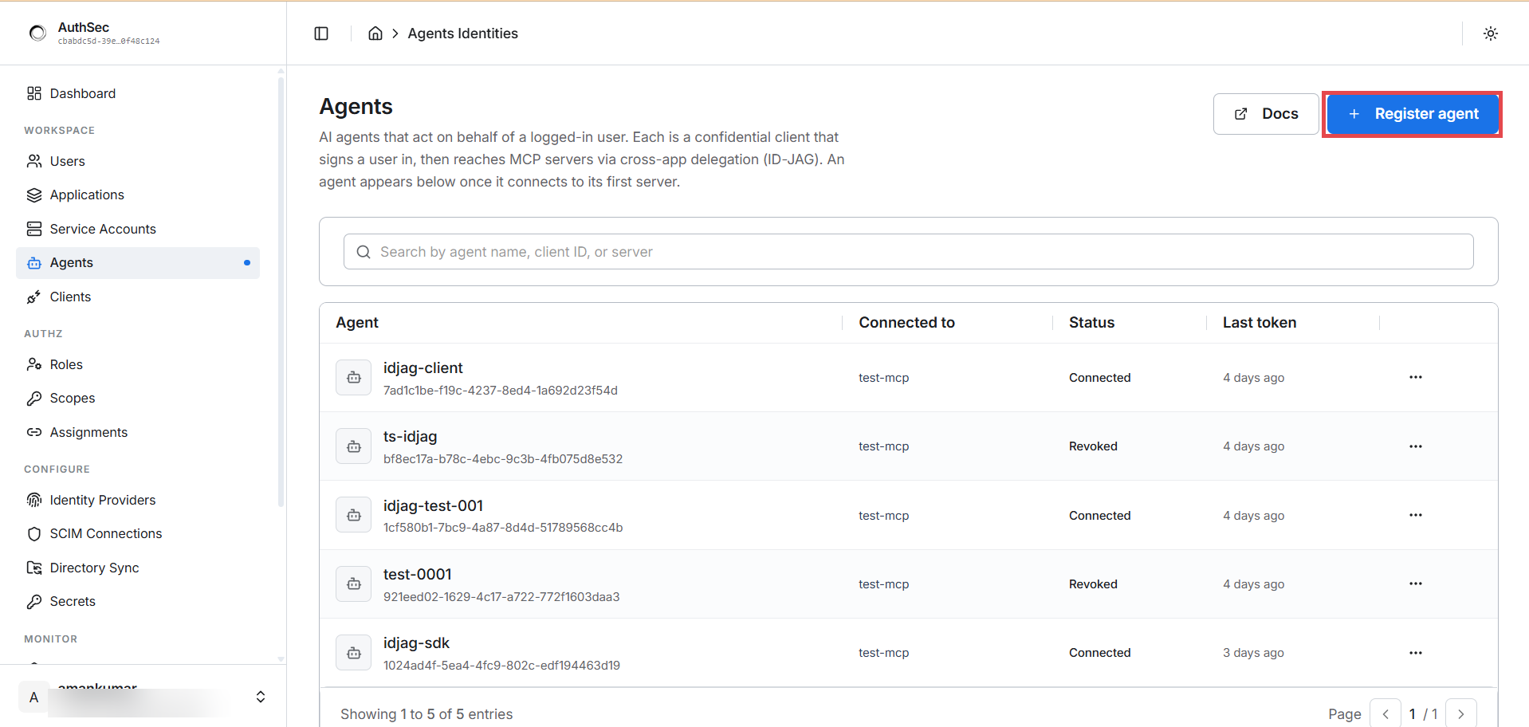This screenshot has width=1529, height=727.
Task: Click Revoked status of ts-idjag
Action: [x=1093, y=446]
